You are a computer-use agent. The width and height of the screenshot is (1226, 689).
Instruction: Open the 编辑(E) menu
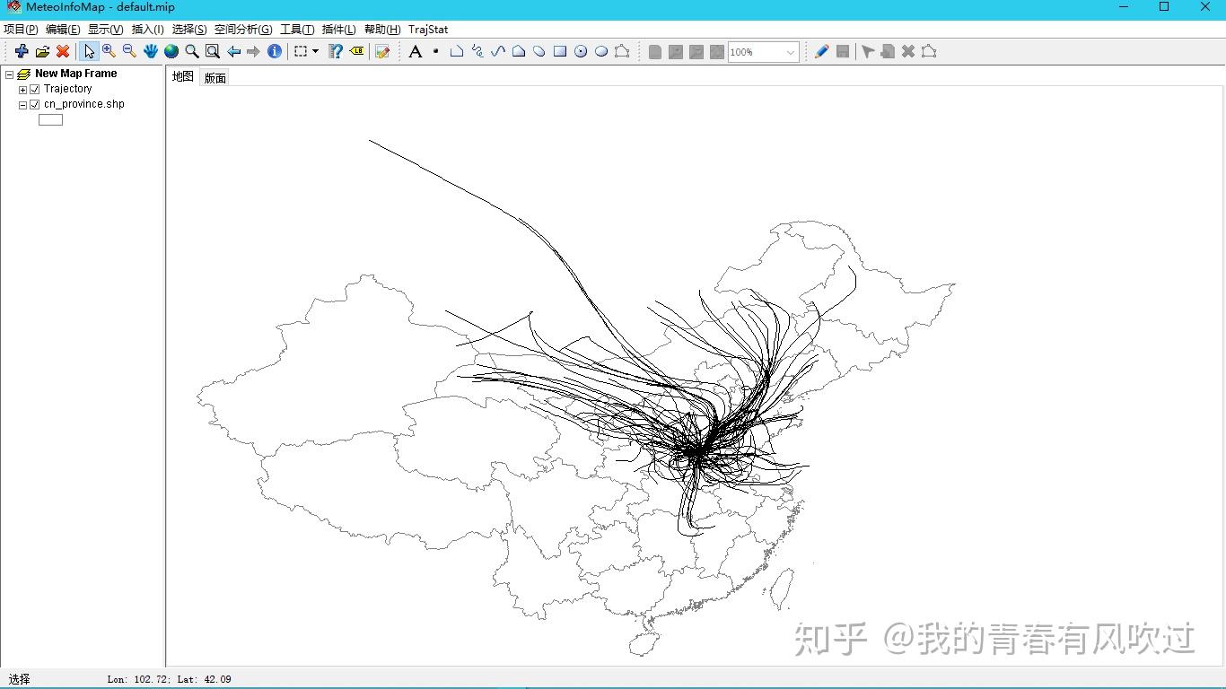(x=63, y=30)
